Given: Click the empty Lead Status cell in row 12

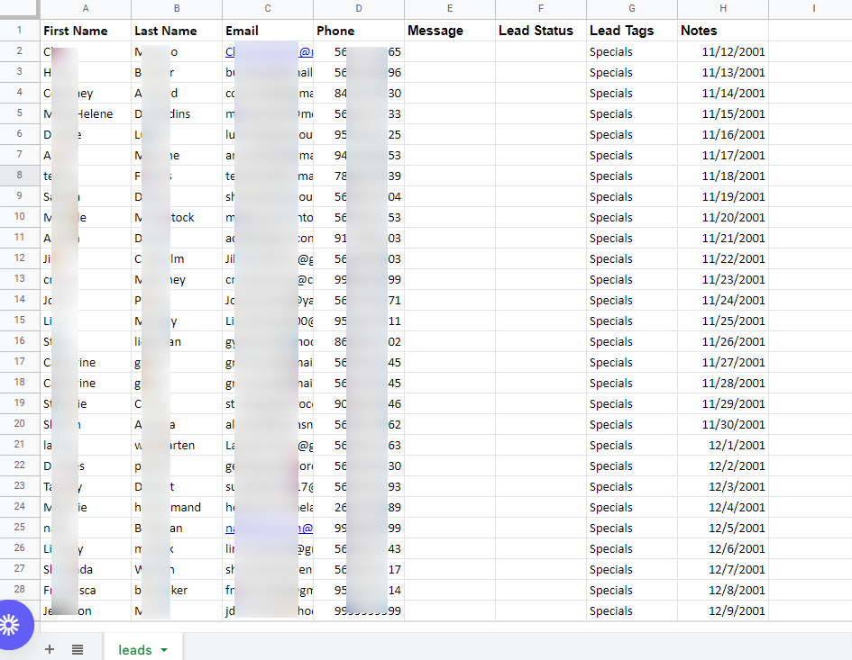Looking at the screenshot, I should coord(541,258).
